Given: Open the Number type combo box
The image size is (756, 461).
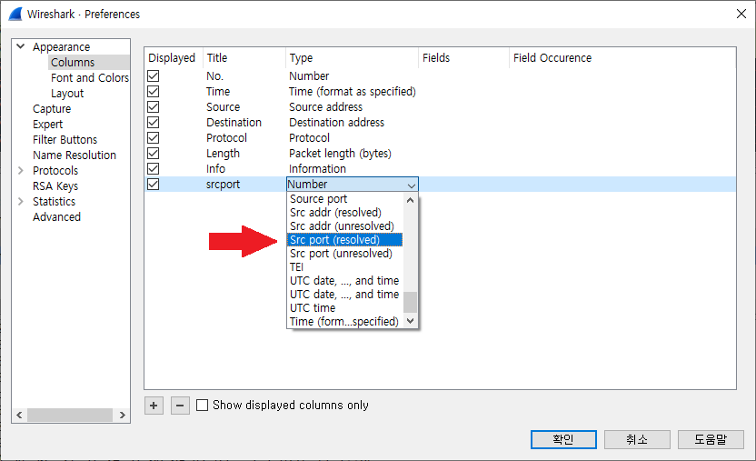Looking at the screenshot, I should [353, 185].
